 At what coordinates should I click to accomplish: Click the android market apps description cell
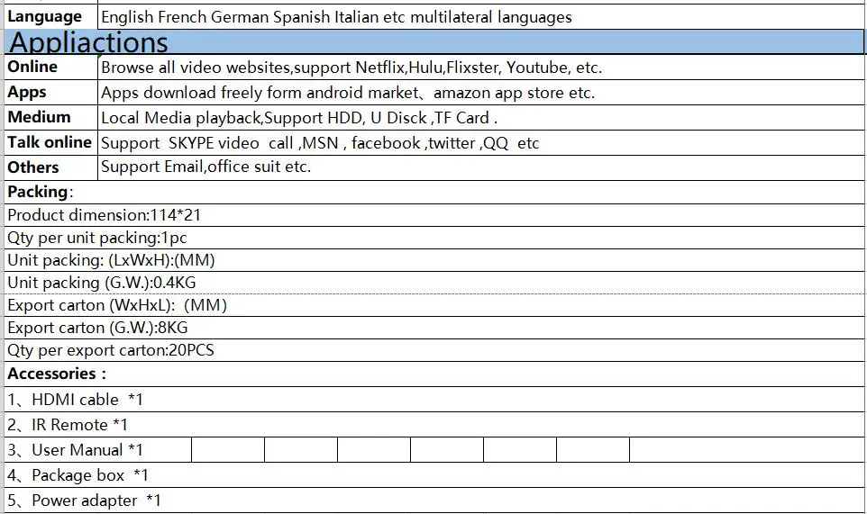pos(481,92)
